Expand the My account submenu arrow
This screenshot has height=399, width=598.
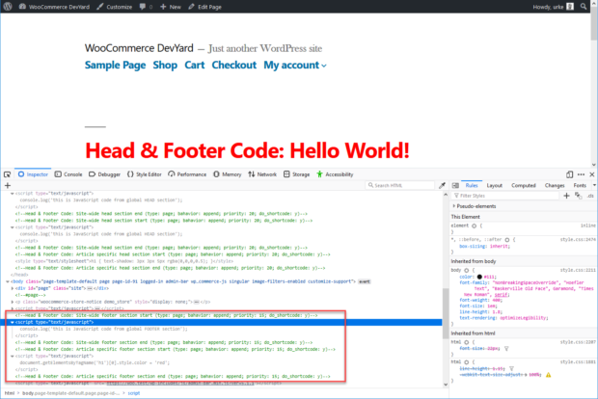[324, 66]
